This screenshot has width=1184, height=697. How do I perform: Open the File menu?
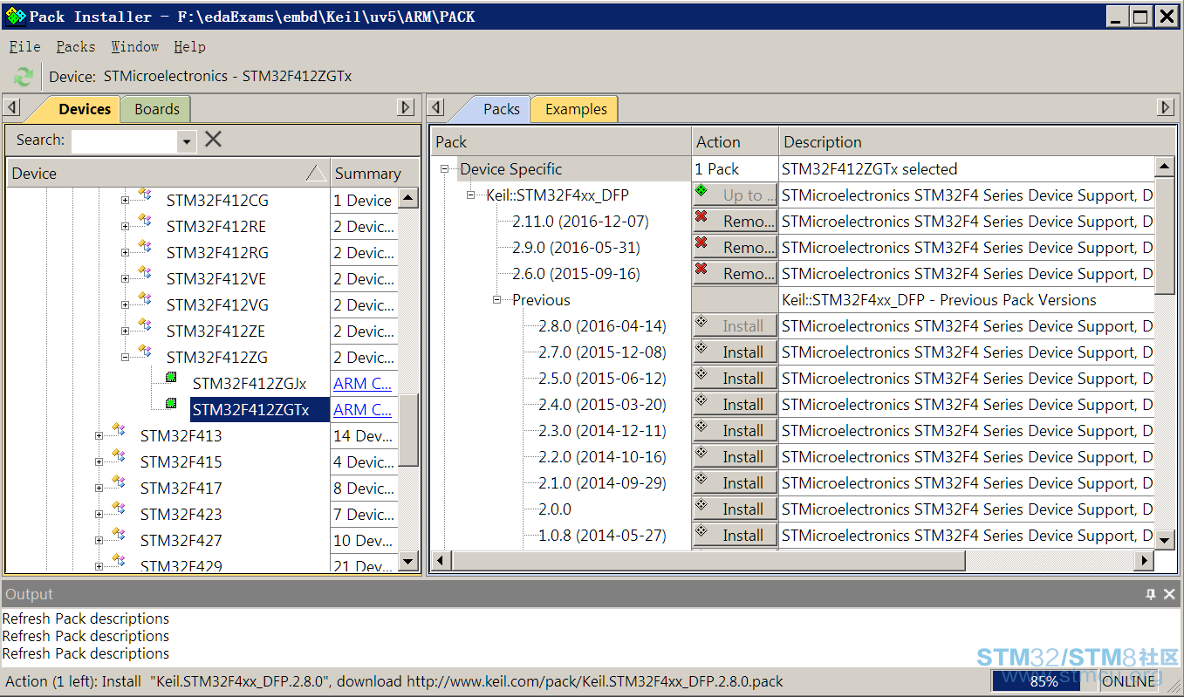coord(25,47)
